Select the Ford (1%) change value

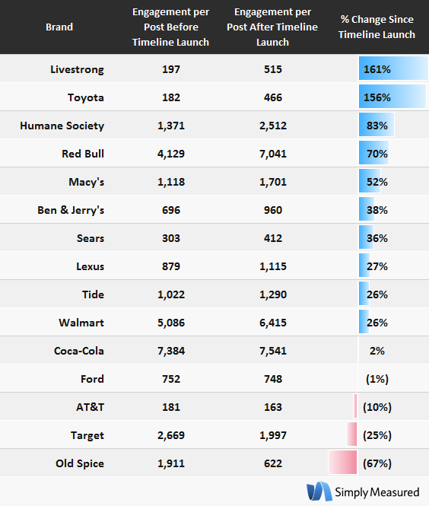tap(377, 379)
